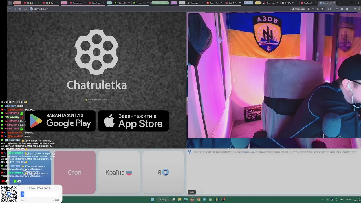The height and width of the screenshot is (203, 361).
Task: Open Firefox from the taskbar
Action: click(192, 200)
